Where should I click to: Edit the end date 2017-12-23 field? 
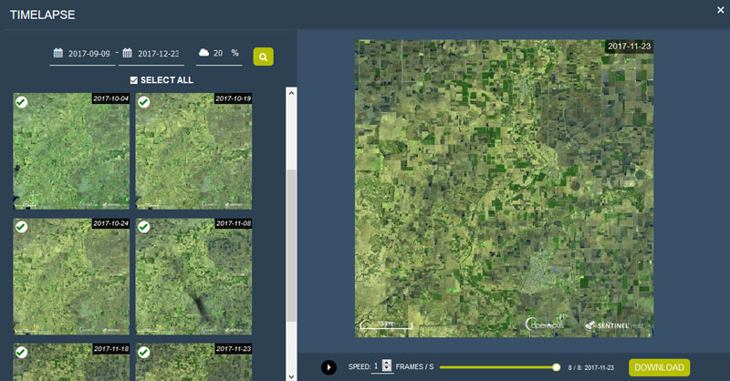click(x=158, y=54)
